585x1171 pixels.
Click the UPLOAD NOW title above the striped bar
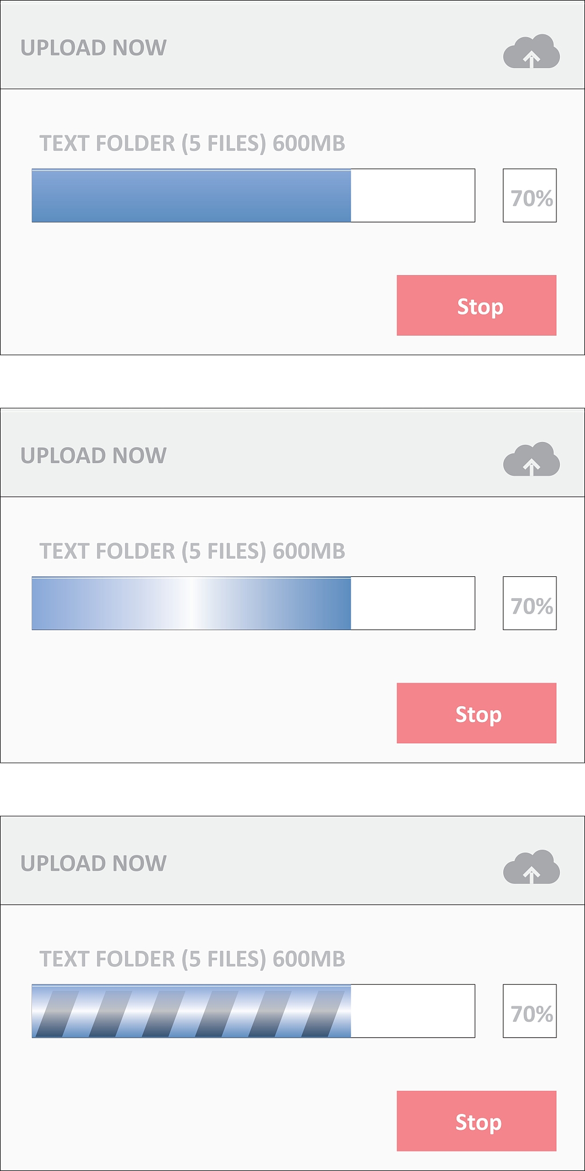[x=94, y=863]
